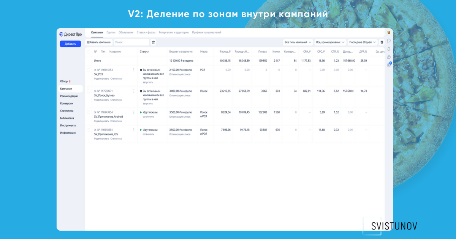Open the filter settings icon beside search
The image size is (456, 239).
[x=153, y=42]
